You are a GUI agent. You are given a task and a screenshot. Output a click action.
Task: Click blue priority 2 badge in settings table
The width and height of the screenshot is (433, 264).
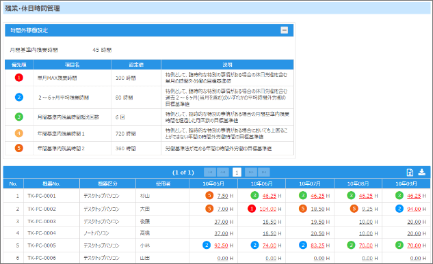(x=18, y=97)
